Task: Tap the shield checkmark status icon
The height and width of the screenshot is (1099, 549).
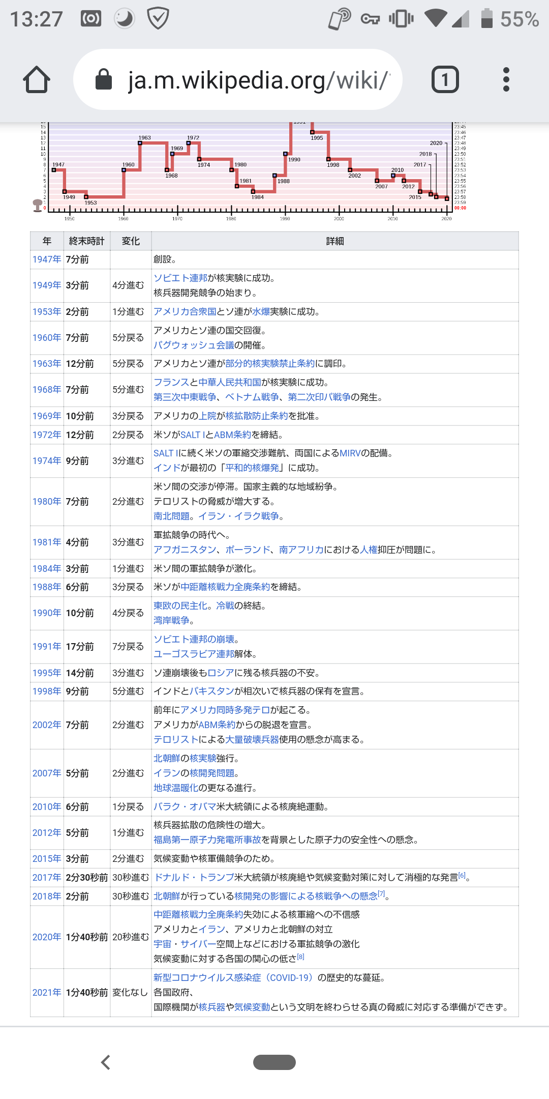Action: pos(158,19)
